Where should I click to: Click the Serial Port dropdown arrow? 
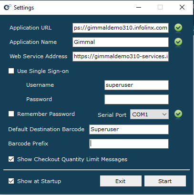(164, 114)
